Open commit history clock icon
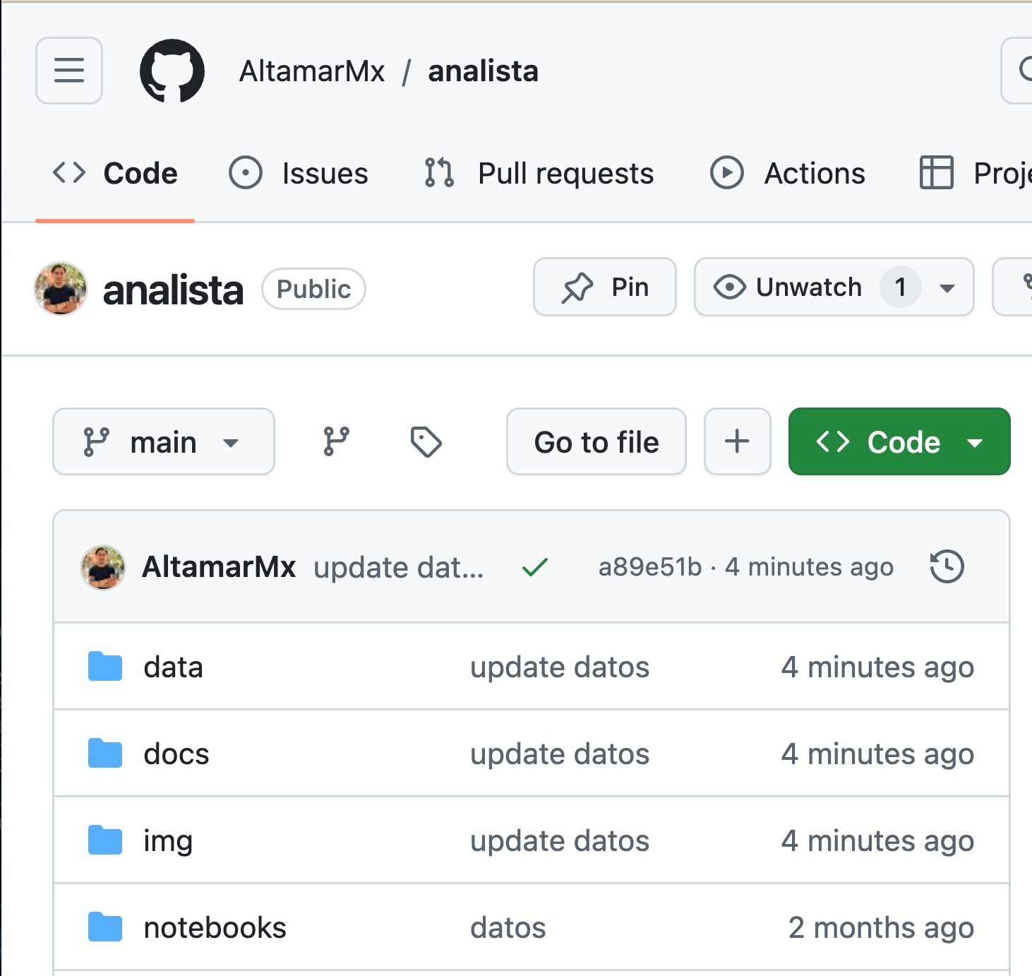The height and width of the screenshot is (976, 1032). pos(947,566)
